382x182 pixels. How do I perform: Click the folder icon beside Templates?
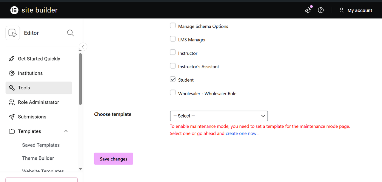pyautogui.click(x=12, y=131)
